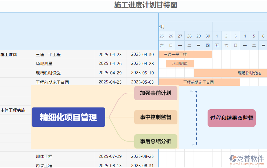Click the 事中控制监督 node

[x=156, y=117]
